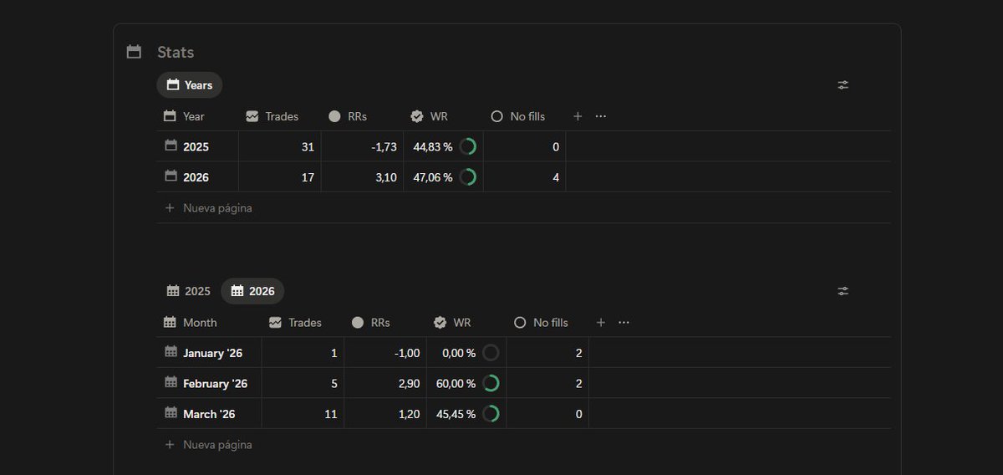
Task: Open the Year column header
Action: 185,116
